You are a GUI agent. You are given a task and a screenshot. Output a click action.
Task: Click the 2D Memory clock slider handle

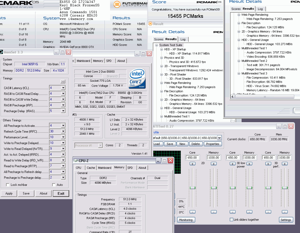pos(214,188)
